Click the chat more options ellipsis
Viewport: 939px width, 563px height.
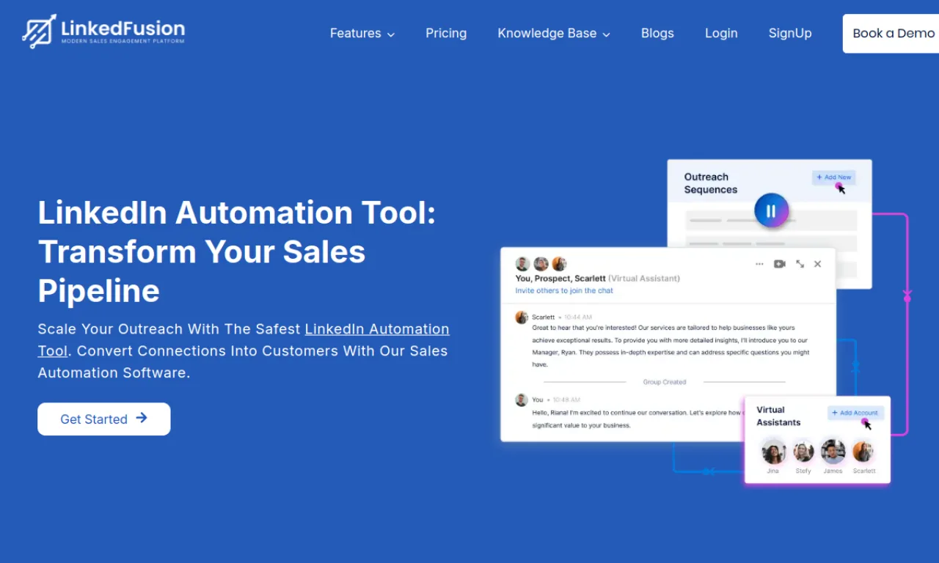point(759,264)
